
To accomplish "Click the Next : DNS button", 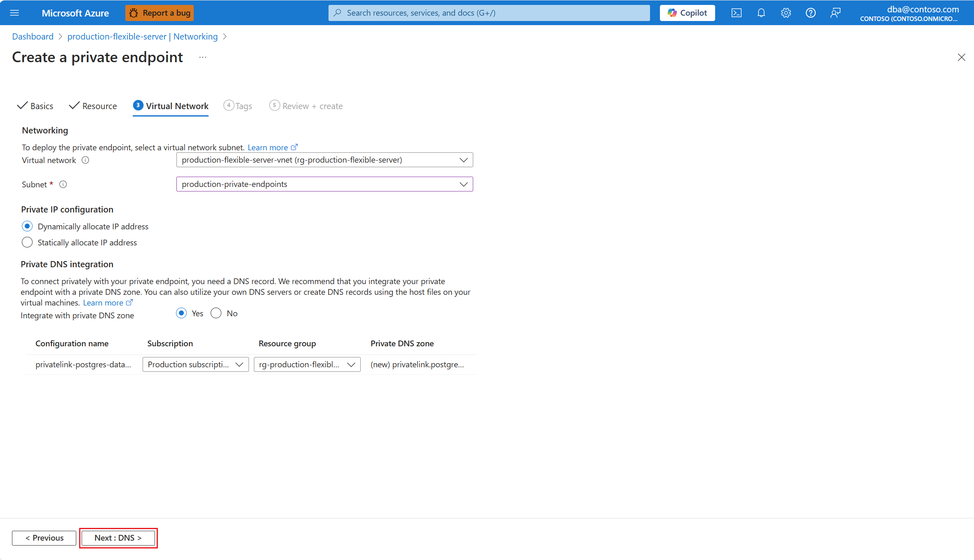I will (118, 538).
